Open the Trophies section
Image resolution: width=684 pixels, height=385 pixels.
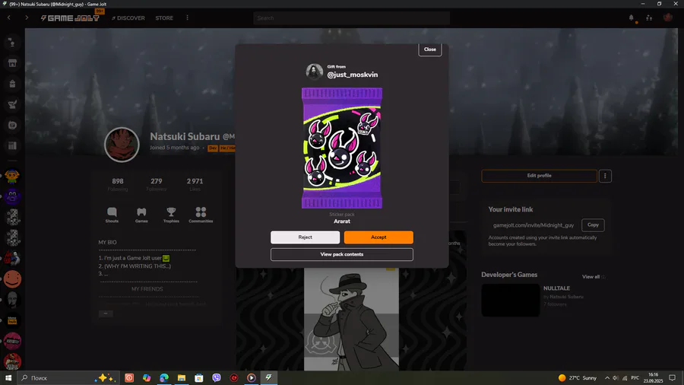click(171, 215)
